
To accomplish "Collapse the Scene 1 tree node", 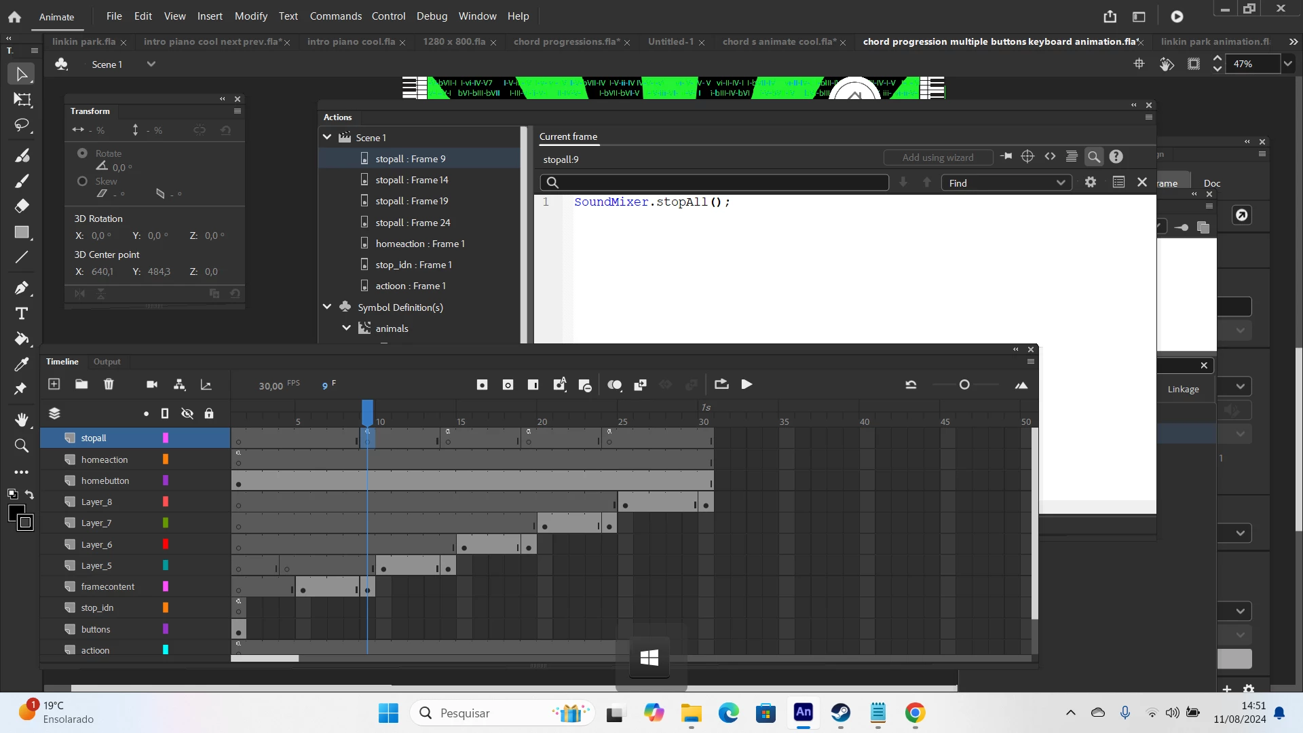I will coord(327,137).
